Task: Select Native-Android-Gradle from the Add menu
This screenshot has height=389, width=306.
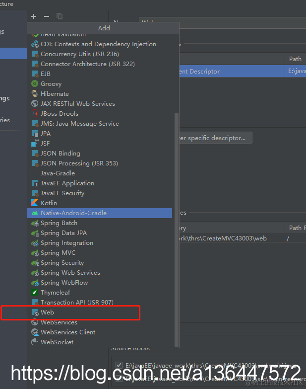Action: [100, 213]
